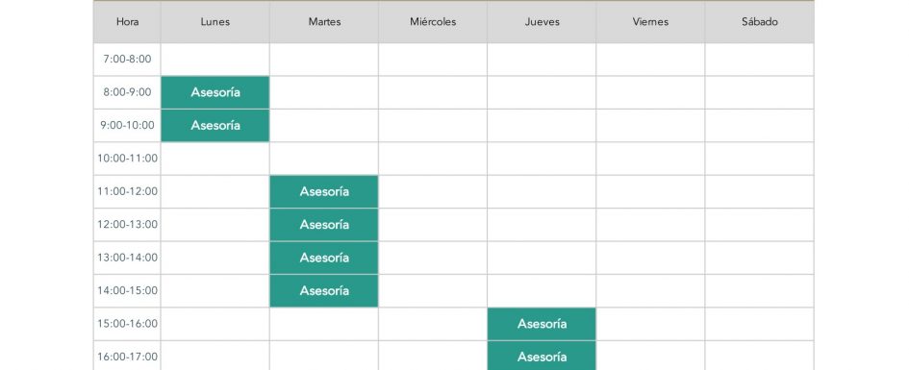The image size is (909, 370).
Task: Open Asesoría on Jueves 16:00-17:00
Action: pos(542,356)
